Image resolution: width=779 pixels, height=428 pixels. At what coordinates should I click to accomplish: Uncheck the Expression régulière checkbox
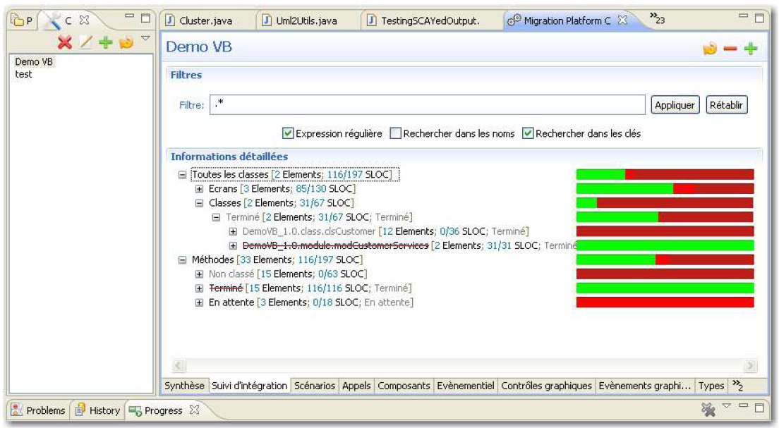[x=288, y=133]
